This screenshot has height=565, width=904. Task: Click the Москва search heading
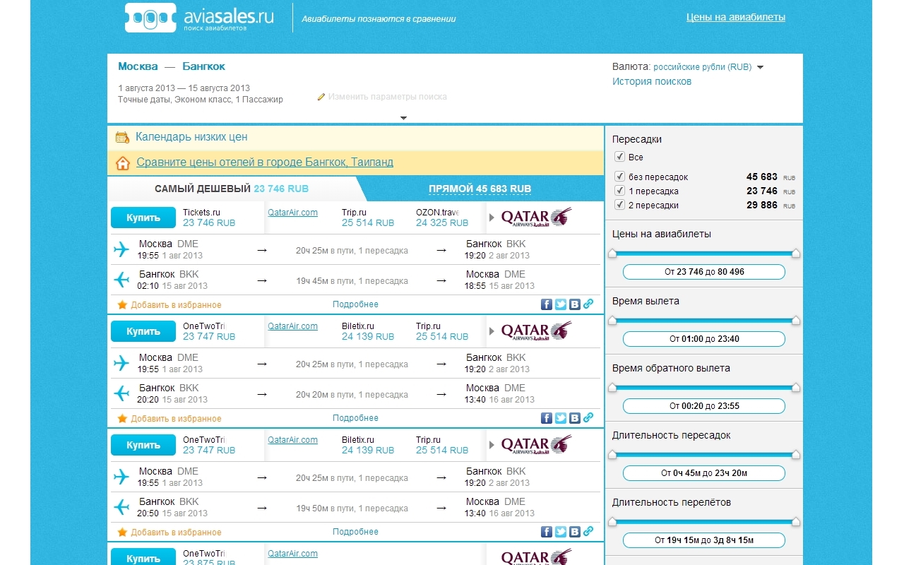point(138,66)
